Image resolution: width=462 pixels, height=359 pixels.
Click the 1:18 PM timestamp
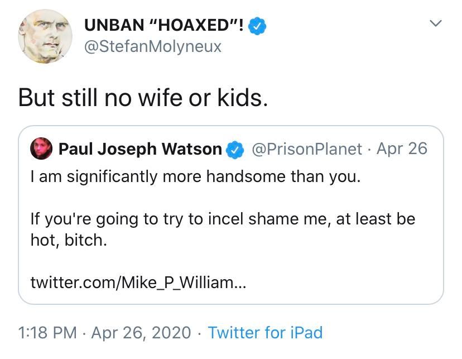click(47, 333)
